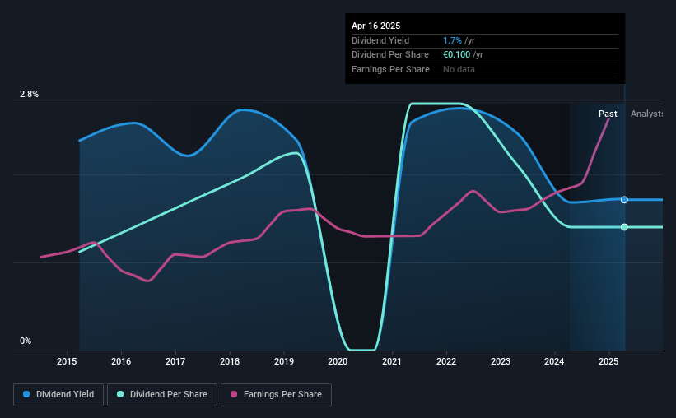Toggle the Dividend Per Share legend button
The height and width of the screenshot is (418, 676).
click(x=162, y=395)
